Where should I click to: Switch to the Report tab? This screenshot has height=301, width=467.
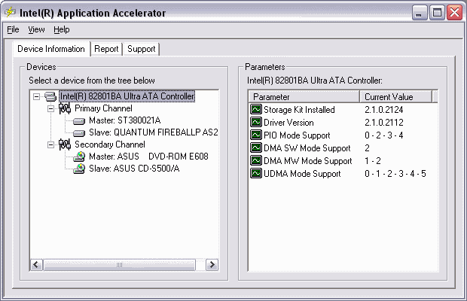(106, 49)
